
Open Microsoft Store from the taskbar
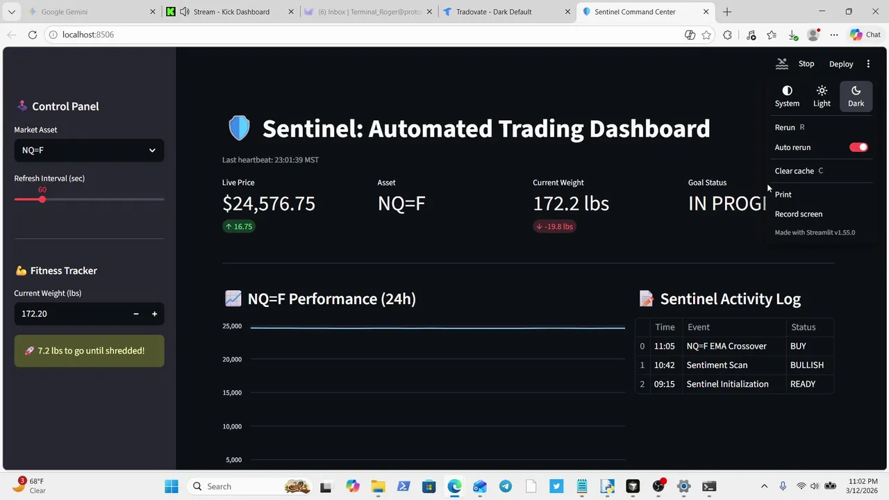[x=429, y=486]
